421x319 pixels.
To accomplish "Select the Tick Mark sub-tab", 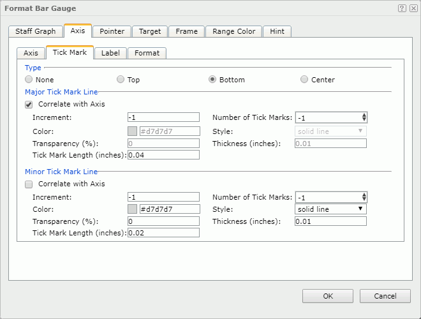I will click(70, 52).
